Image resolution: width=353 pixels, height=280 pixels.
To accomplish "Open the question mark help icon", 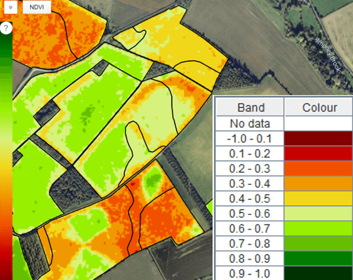I will click(x=6, y=28).
